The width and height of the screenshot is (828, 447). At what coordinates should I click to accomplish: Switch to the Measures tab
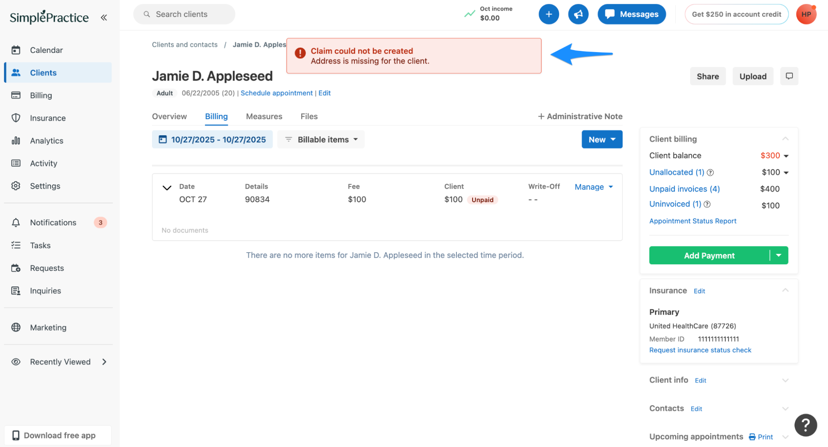264,116
